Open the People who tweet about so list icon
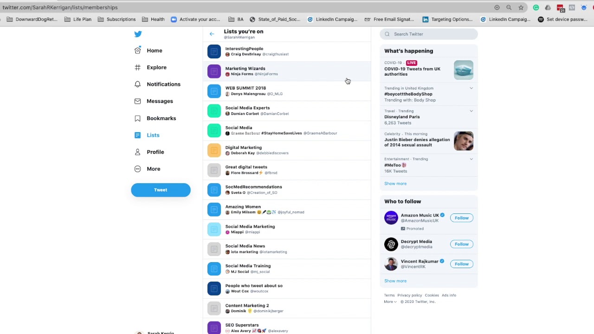This screenshot has width=594, height=334. (x=214, y=289)
